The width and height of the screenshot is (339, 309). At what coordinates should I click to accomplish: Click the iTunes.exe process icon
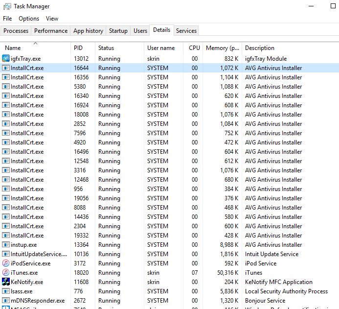pyautogui.click(x=5, y=272)
